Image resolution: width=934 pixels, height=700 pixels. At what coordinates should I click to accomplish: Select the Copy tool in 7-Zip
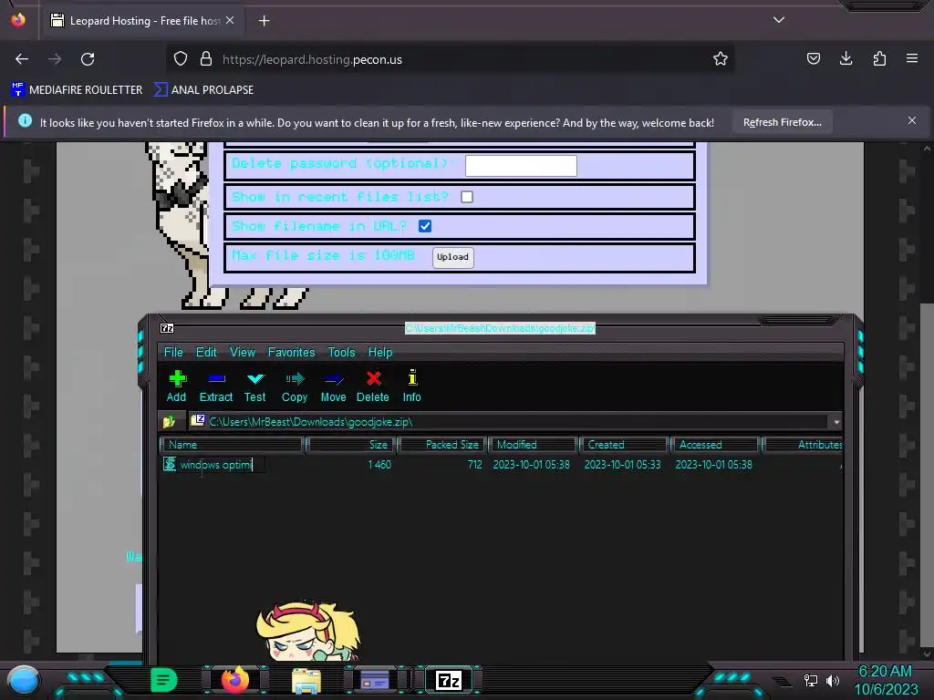(x=295, y=386)
